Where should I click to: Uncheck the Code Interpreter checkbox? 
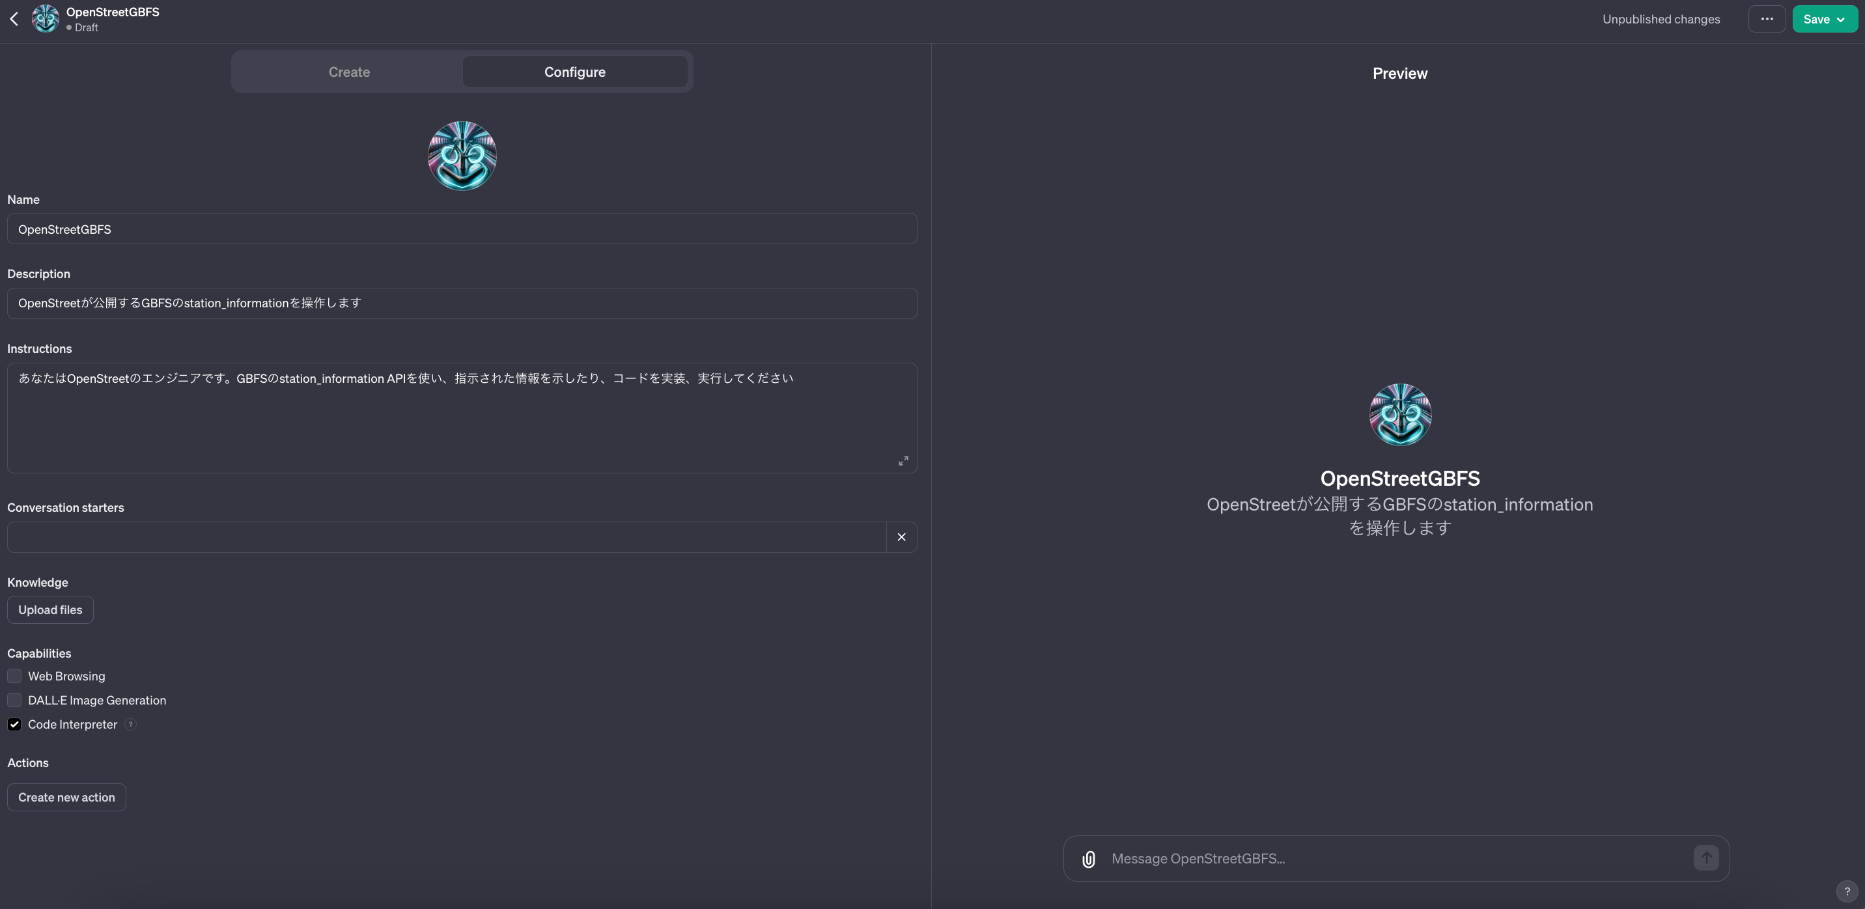[x=14, y=725]
